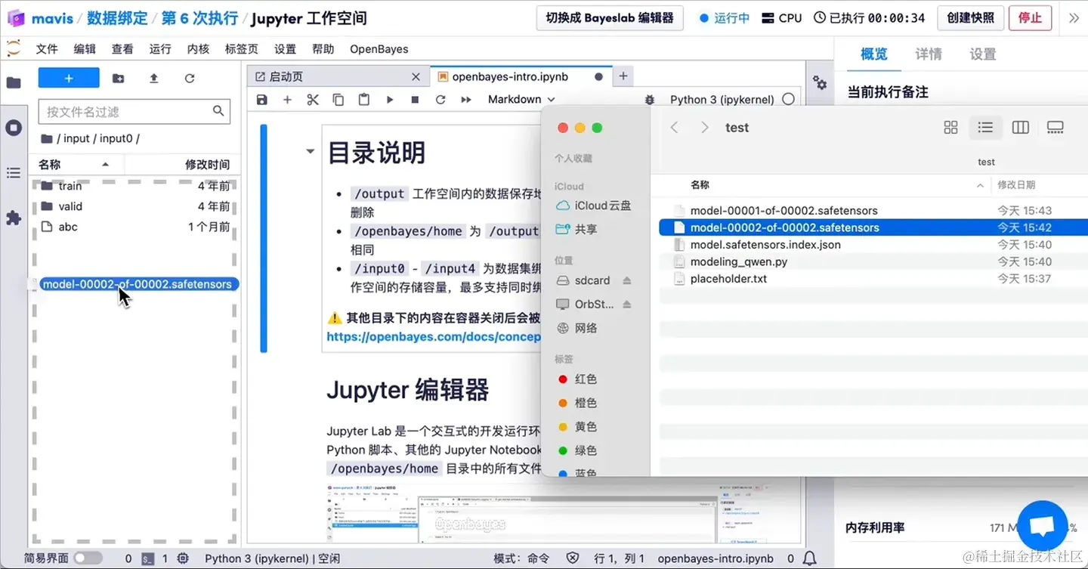The width and height of the screenshot is (1088, 569).
Task: Click the file name filter field
Action: [x=134, y=112]
